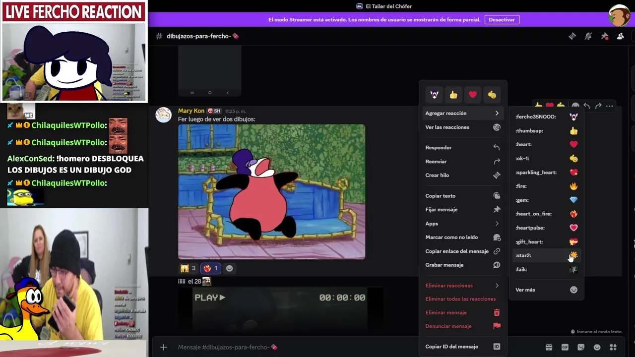
Task: Choose Copiar ID del mensaje
Action: click(x=462, y=347)
